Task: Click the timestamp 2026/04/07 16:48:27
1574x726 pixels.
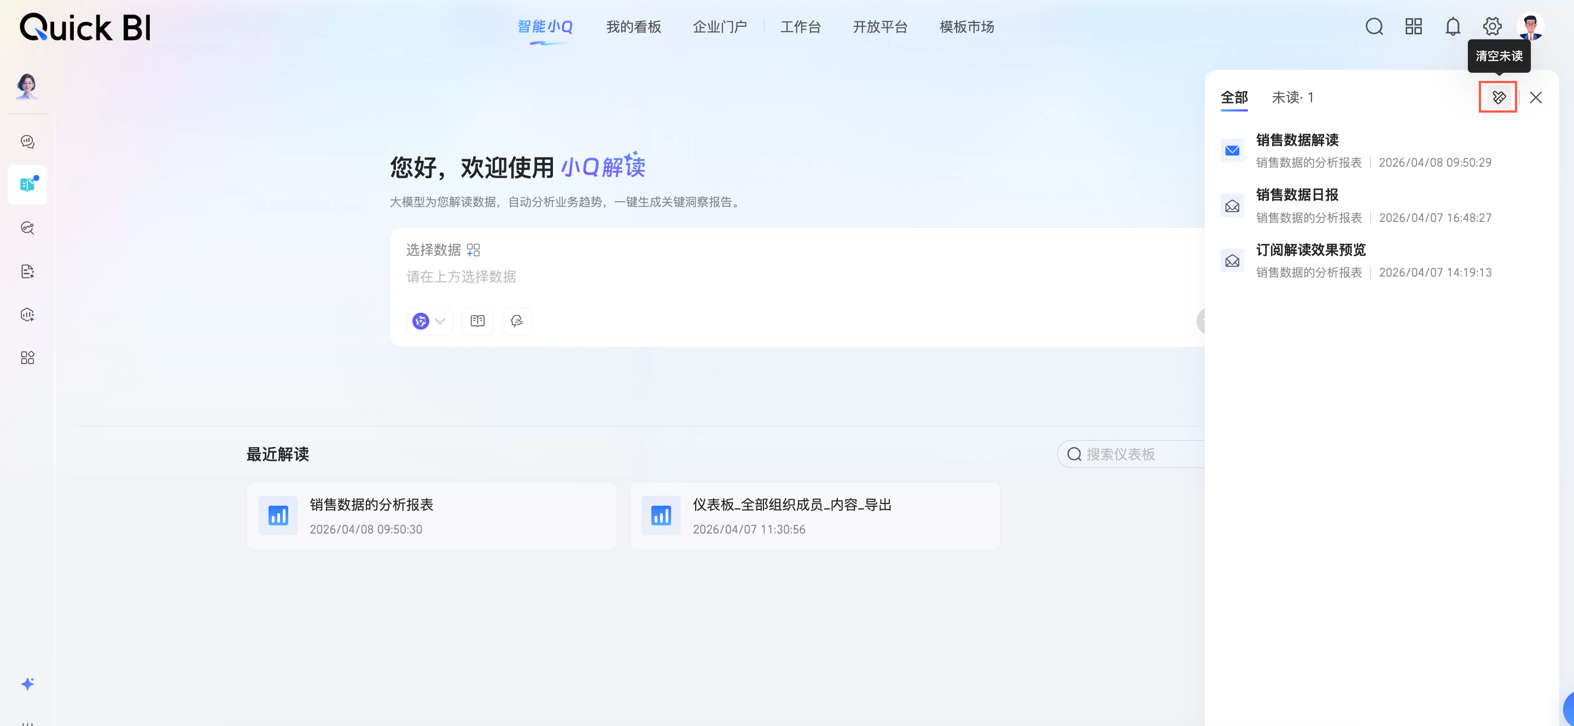Action: click(1435, 218)
